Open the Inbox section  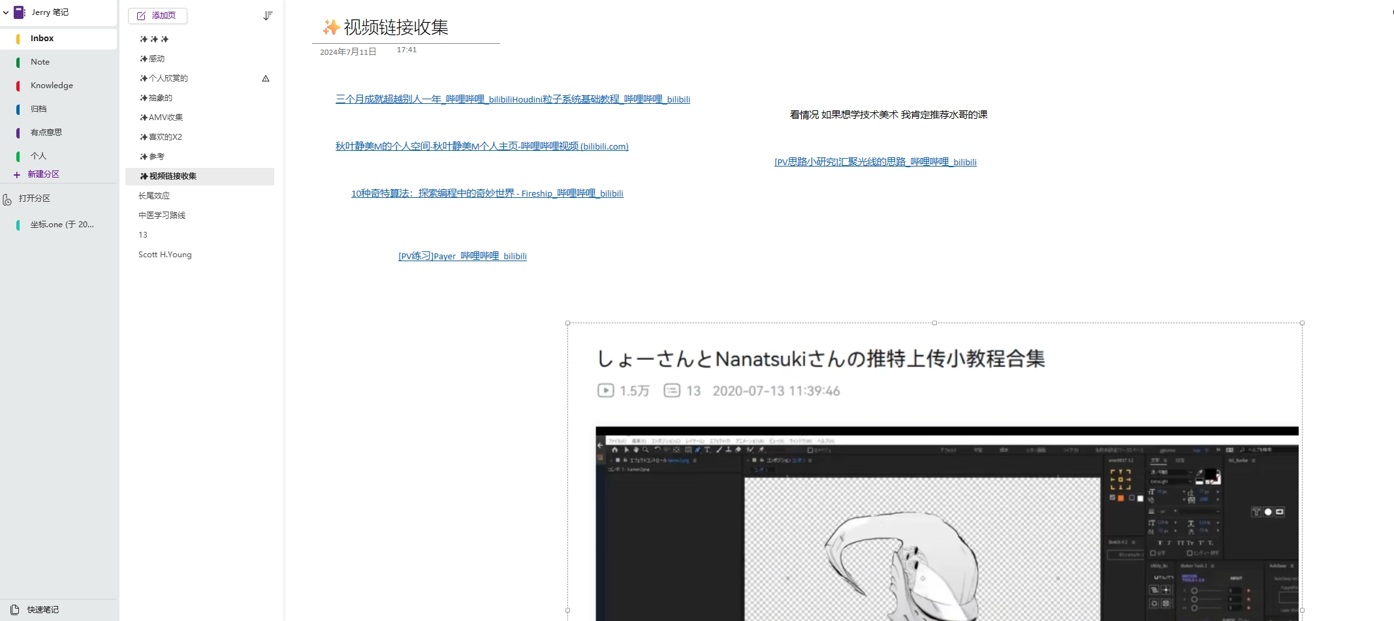(x=42, y=39)
